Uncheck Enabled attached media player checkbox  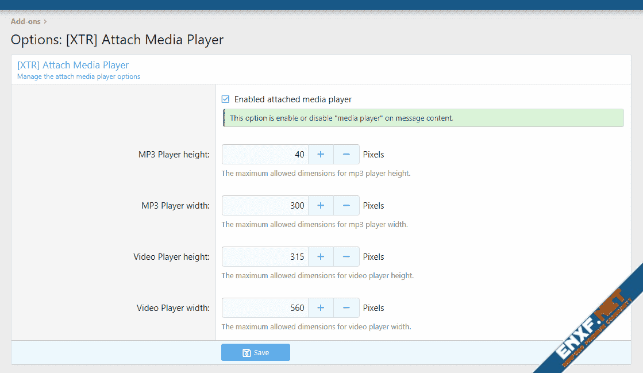(x=225, y=99)
